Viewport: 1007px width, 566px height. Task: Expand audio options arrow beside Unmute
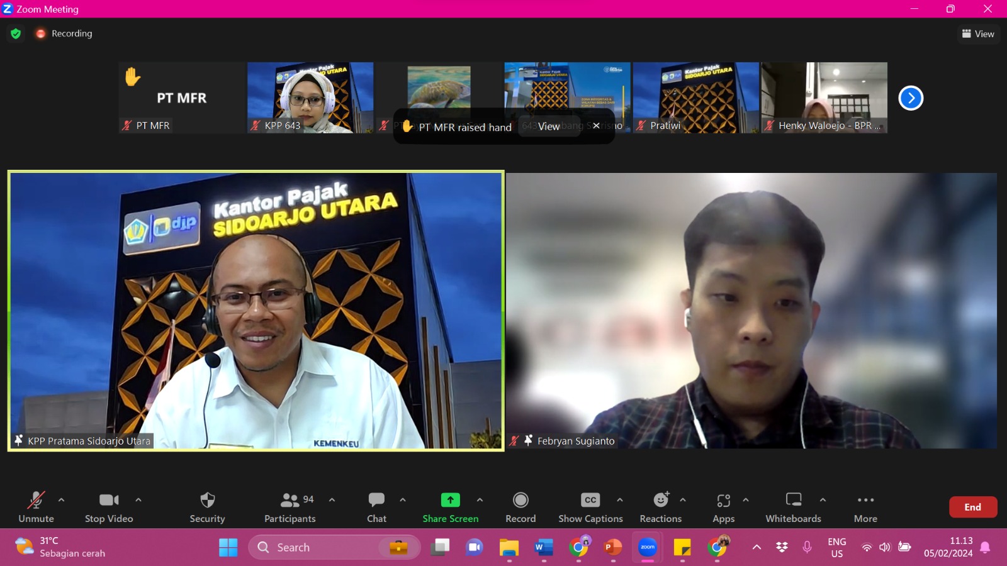pos(61,500)
